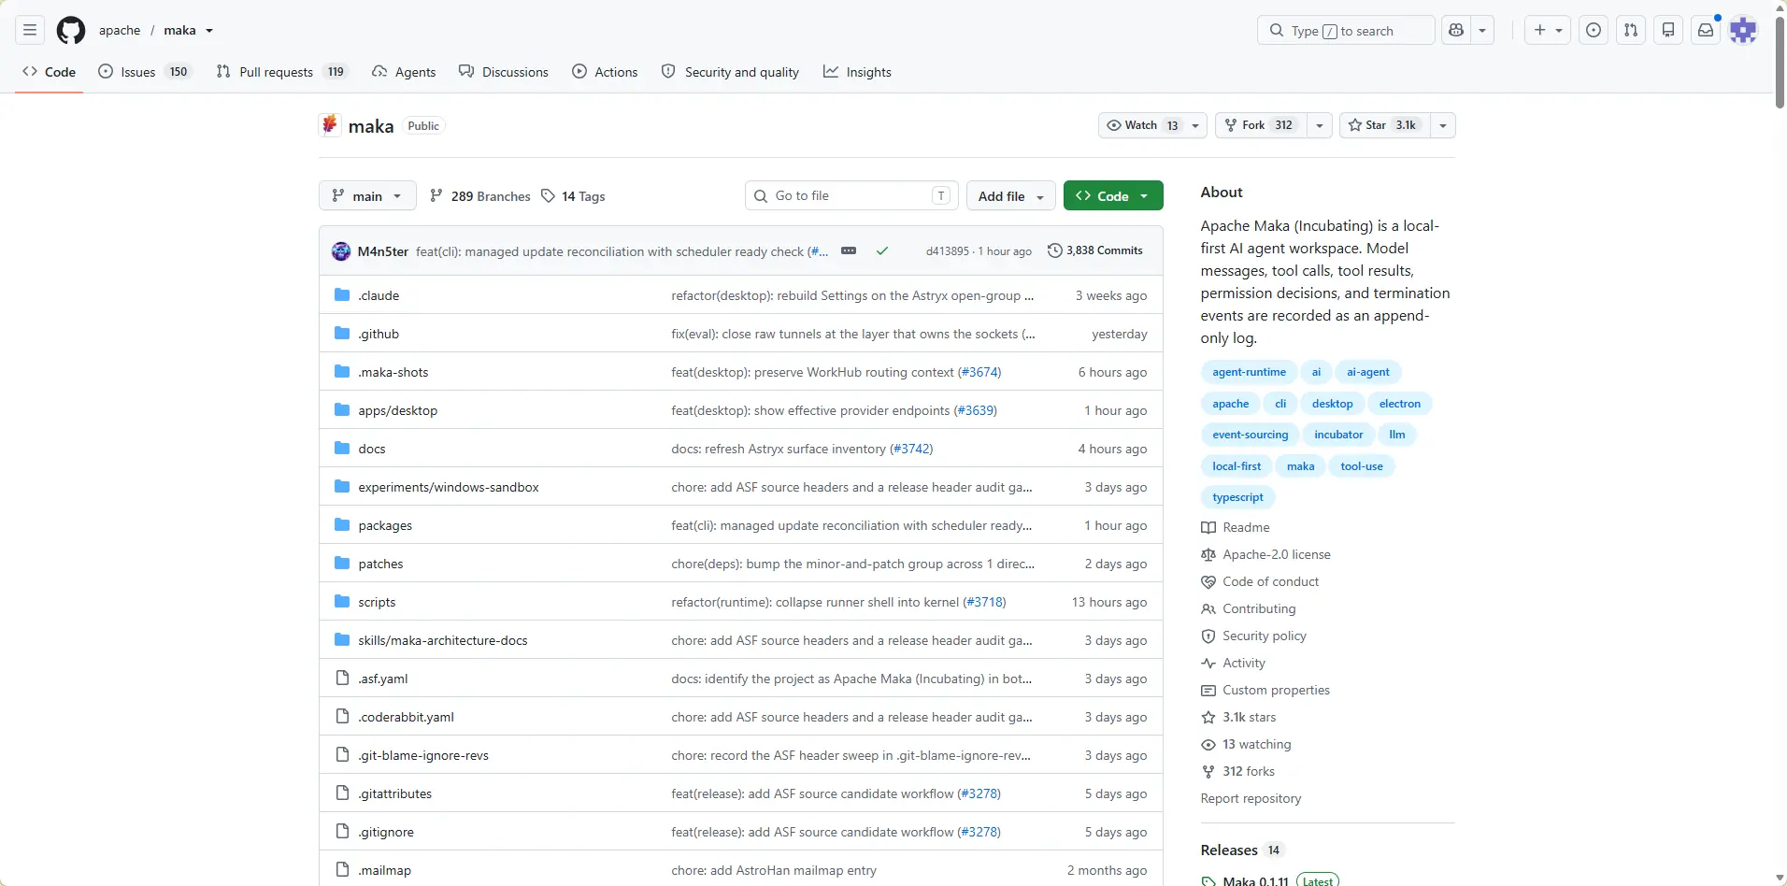Screen dimensions: 1787x886
Task: Click the pulse icon beside Activity
Action: click(x=1208, y=663)
